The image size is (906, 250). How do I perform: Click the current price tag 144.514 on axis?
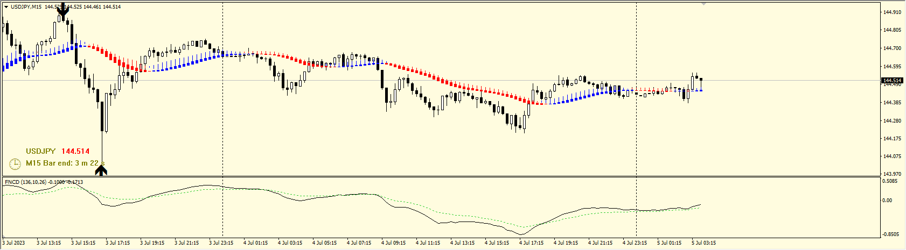[892, 81]
